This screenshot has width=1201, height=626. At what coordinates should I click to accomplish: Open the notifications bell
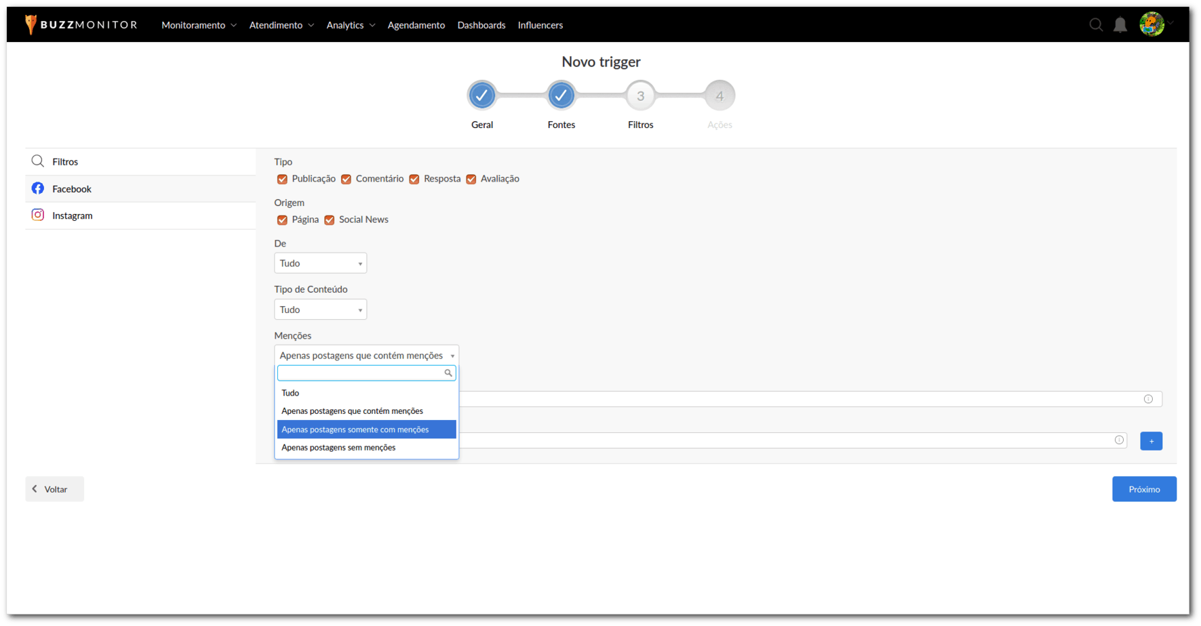pyautogui.click(x=1120, y=25)
